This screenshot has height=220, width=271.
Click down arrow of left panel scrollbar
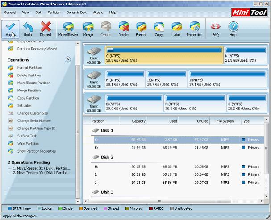[78, 202]
